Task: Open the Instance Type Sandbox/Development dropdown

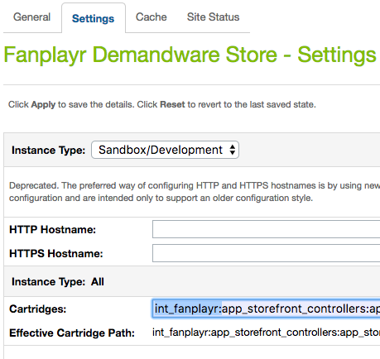Action: [165, 150]
